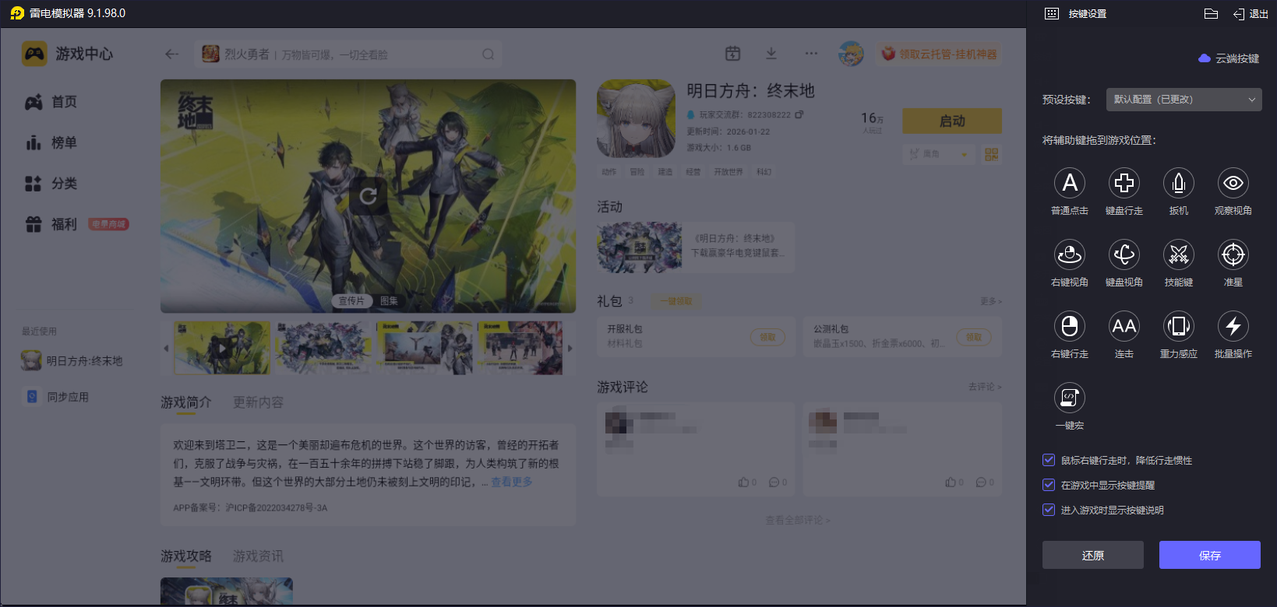Claim the 开服礼包 gift pack
The image size is (1277, 607).
tap(767, 337)
